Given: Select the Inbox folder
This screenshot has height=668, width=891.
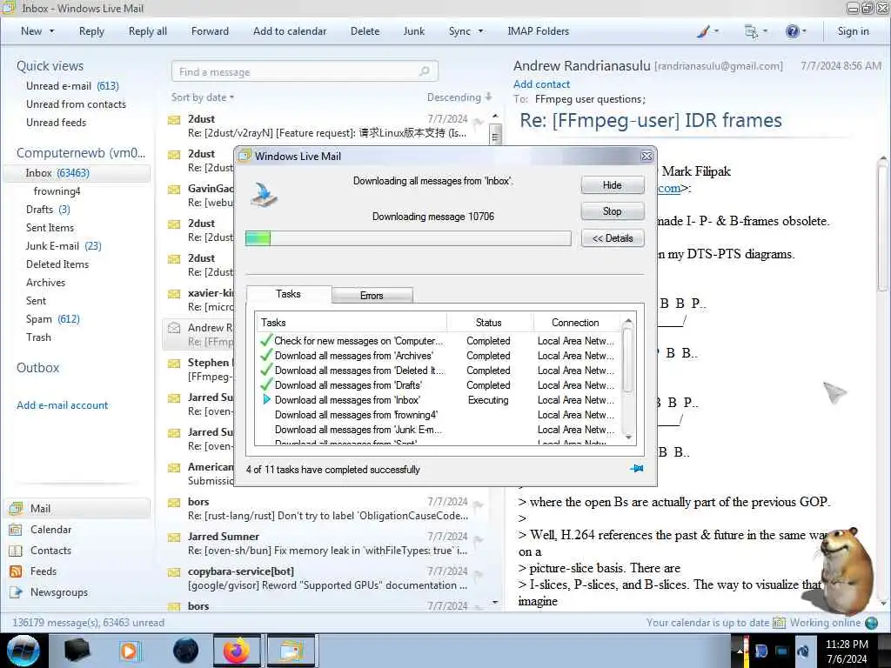Looking at the screenshot, I should coord(77,173).
